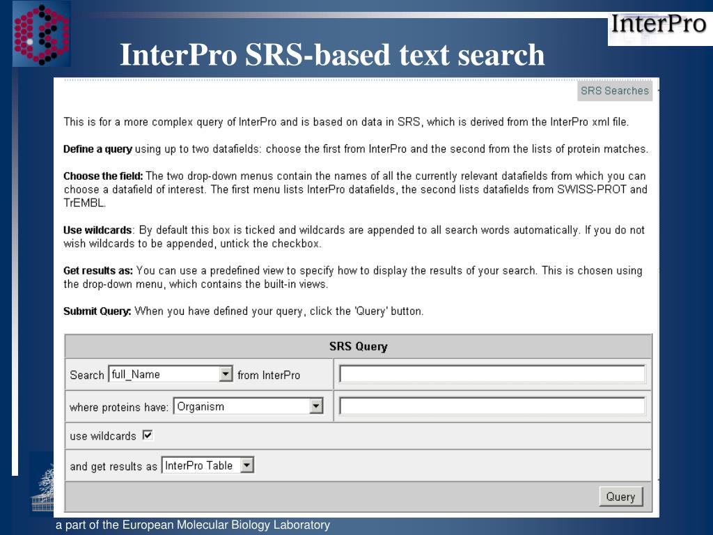Submit the search with Query button
713x535 pixels.
620,496
